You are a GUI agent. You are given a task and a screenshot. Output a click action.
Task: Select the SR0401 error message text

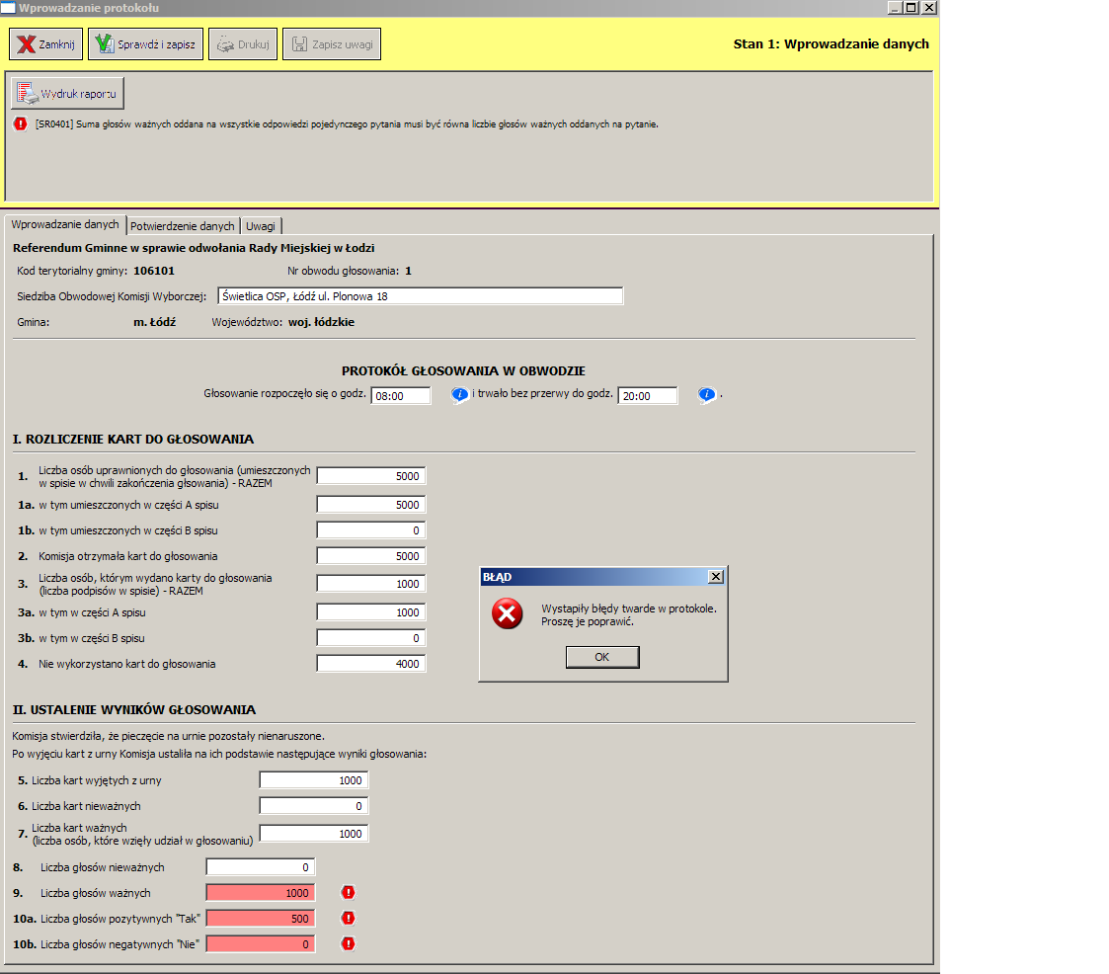tap(347, 124)
